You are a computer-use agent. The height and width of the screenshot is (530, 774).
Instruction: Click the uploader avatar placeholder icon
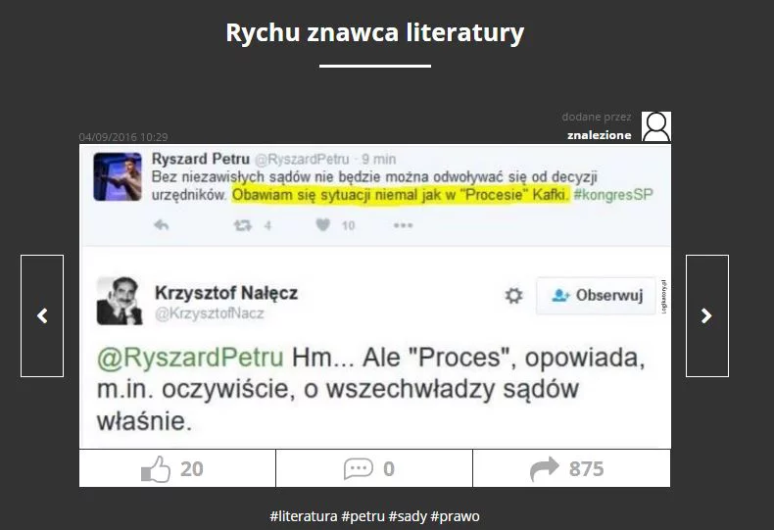(x=656, y=126)
